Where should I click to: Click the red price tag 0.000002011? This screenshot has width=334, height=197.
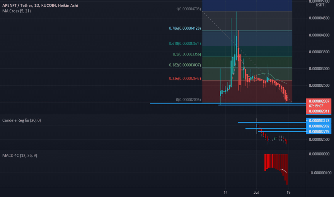pos(319,111)
